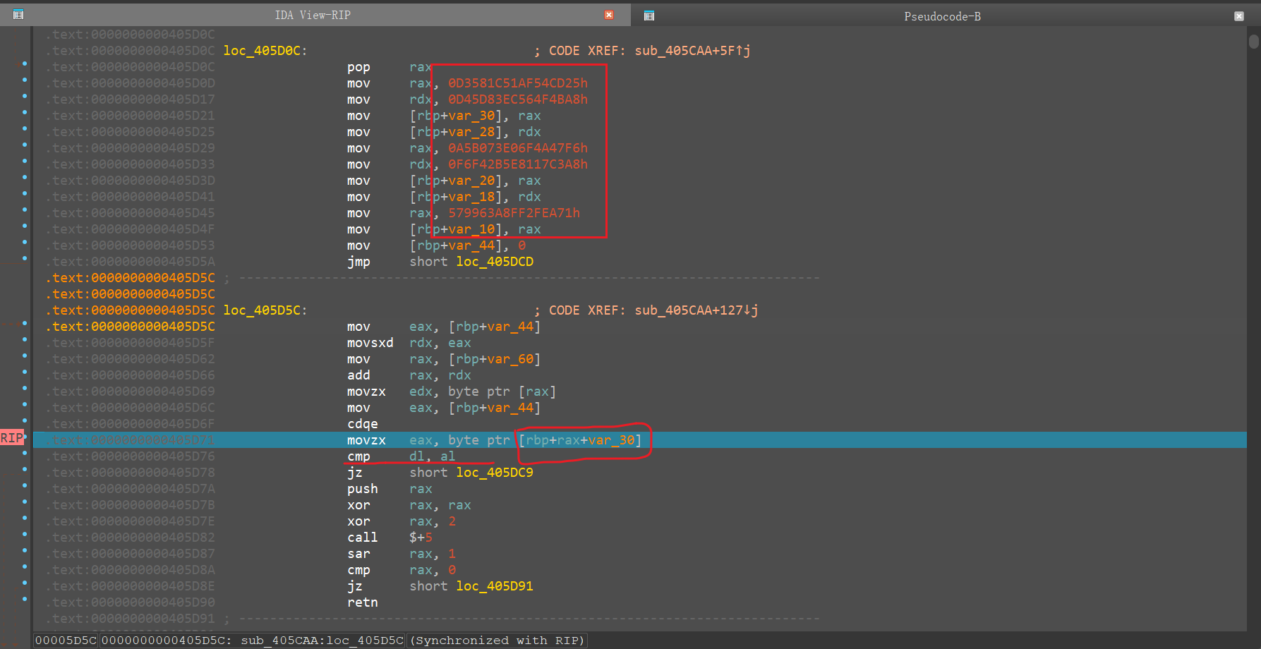Image resolution: width=1261 pixels, height=649 pixels.
Task: Select the add rax, rdx instruction
Action: pos(409,375)
